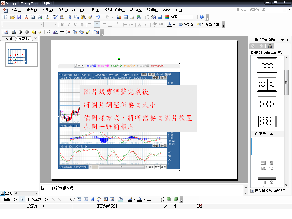
Task: Select the Rectangle drawing tool
Action: 66,199
